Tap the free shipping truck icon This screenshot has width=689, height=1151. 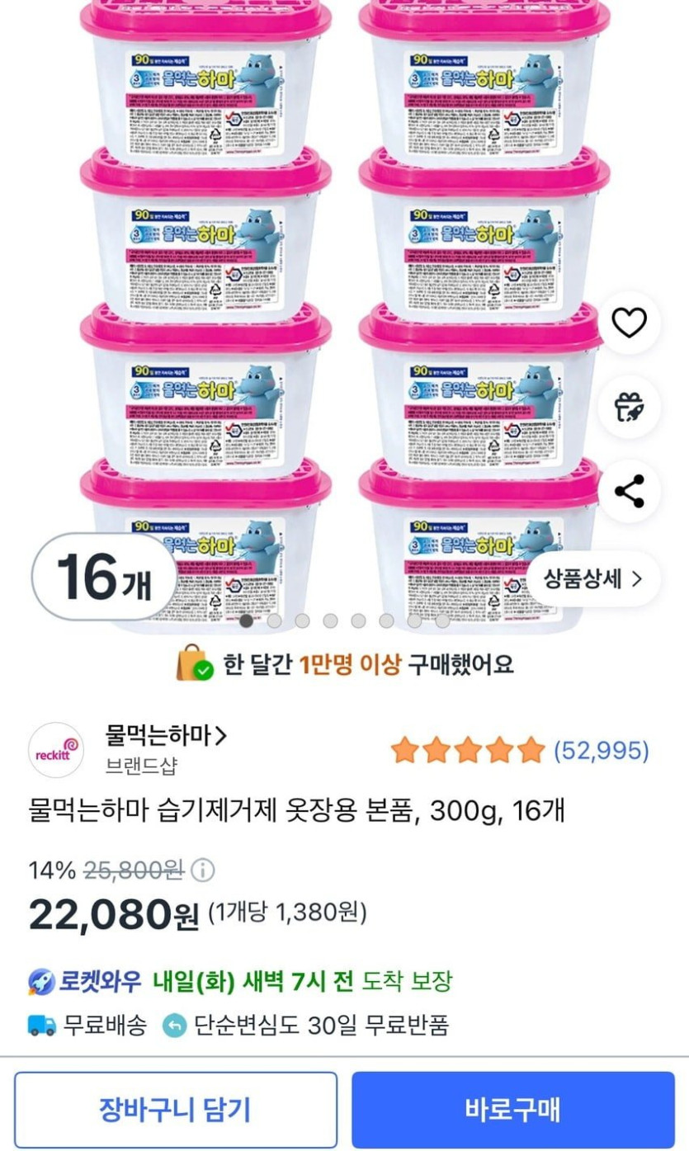click(x=42, y=1026)
